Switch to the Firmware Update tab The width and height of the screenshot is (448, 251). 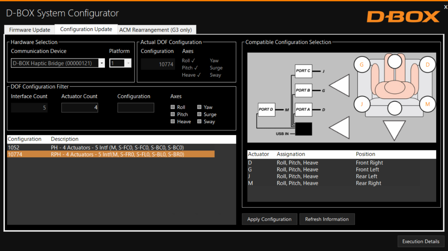click(x=29, y=30)
